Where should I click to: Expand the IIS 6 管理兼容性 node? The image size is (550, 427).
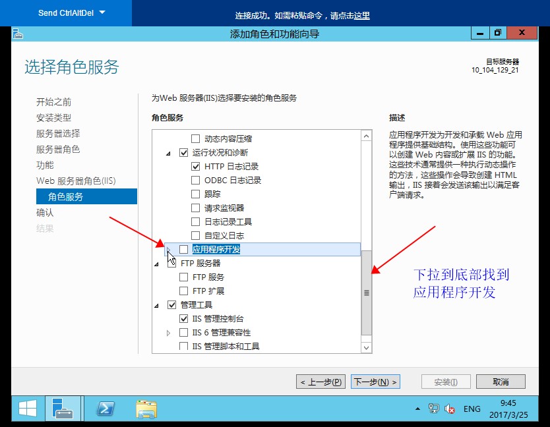point(168,333)
